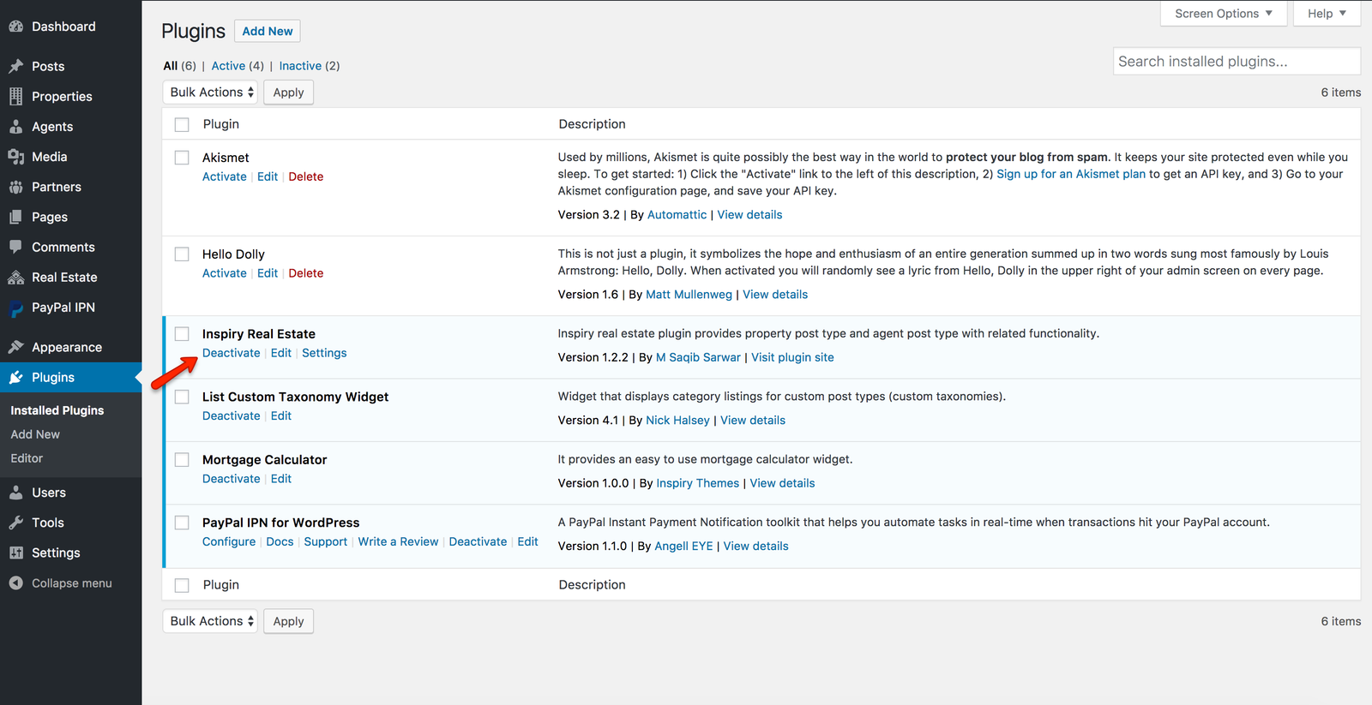Select the Inspiry Real Estate checkbox
This screenshot has width=1372, height=705.
pyautogui.click(x=182, y=334)
